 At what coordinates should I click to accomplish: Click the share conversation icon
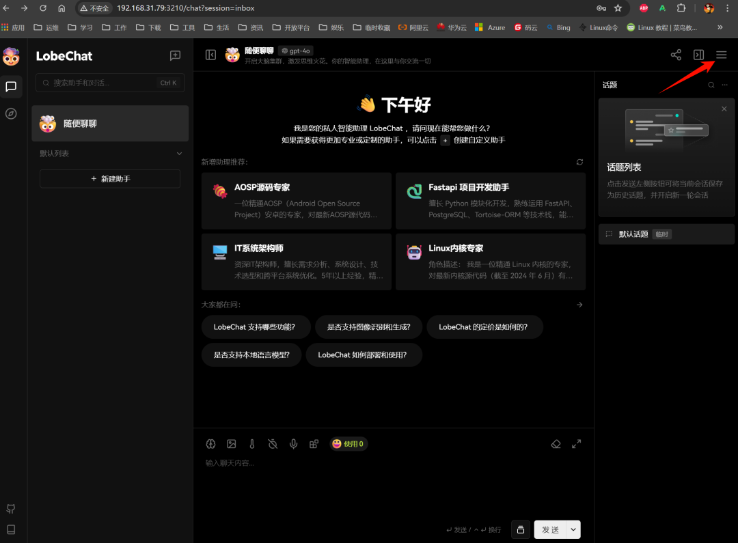(x=676, y=55)
